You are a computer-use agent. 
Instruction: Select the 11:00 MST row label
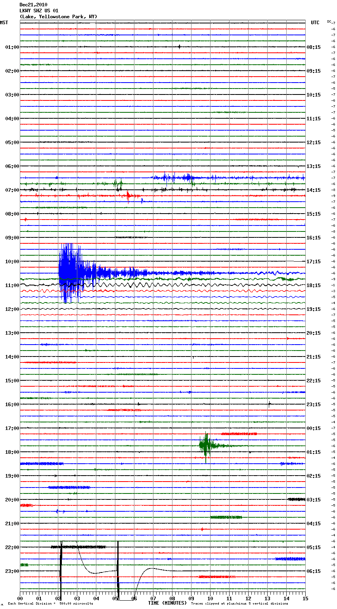pyautogui.click(x=12, y=285)
